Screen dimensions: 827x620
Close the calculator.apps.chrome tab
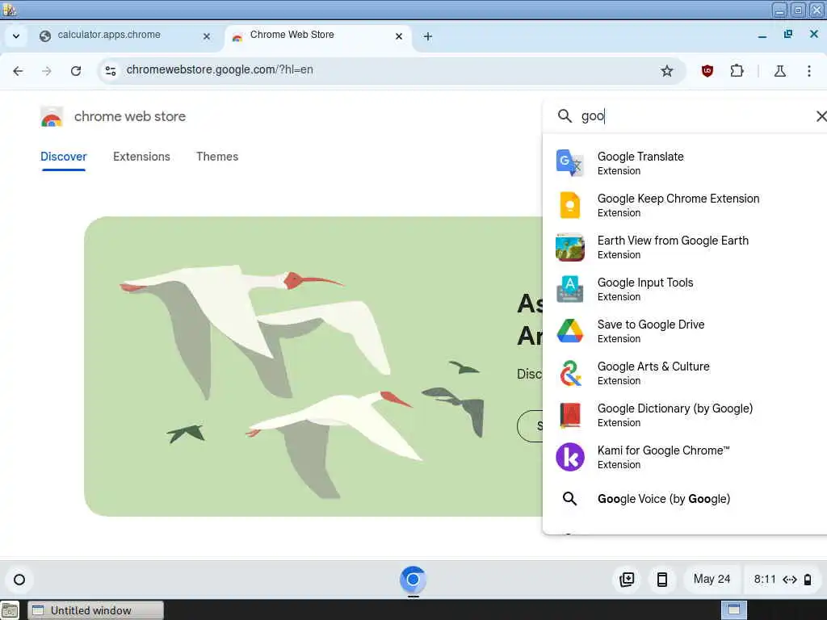207,36
